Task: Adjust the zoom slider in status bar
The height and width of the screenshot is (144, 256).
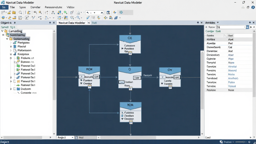Action: pos(240,142)
